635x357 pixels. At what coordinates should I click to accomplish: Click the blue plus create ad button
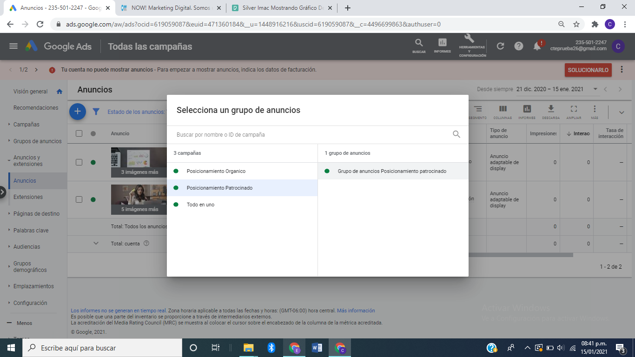78,112
